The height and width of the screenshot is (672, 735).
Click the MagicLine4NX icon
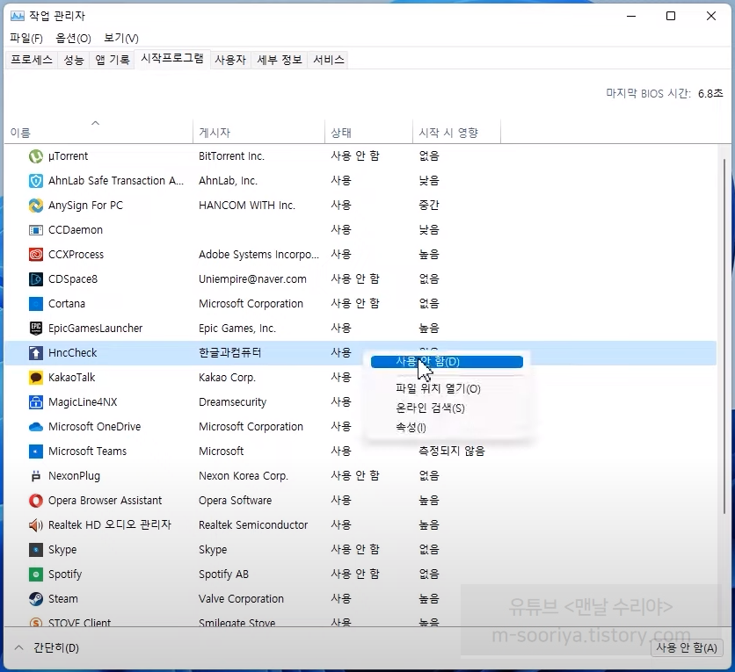coord(36,401)
